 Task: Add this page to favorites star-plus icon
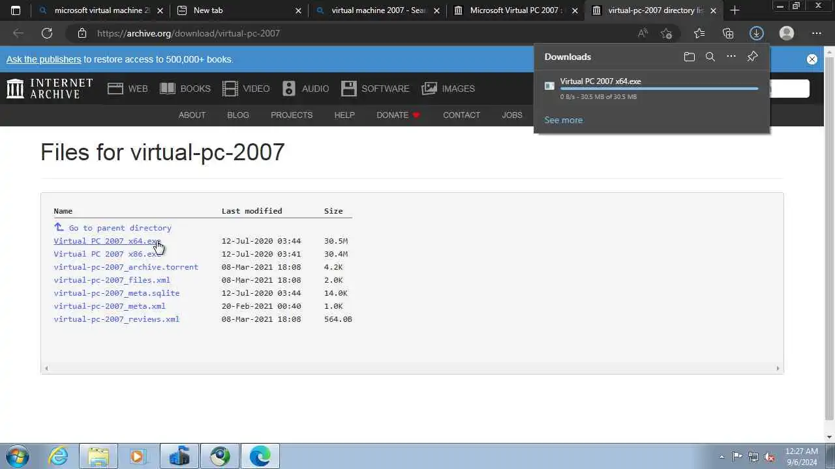pyautogui.click(x=666, y=33)
